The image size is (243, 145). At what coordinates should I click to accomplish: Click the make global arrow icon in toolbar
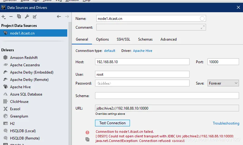35,16
